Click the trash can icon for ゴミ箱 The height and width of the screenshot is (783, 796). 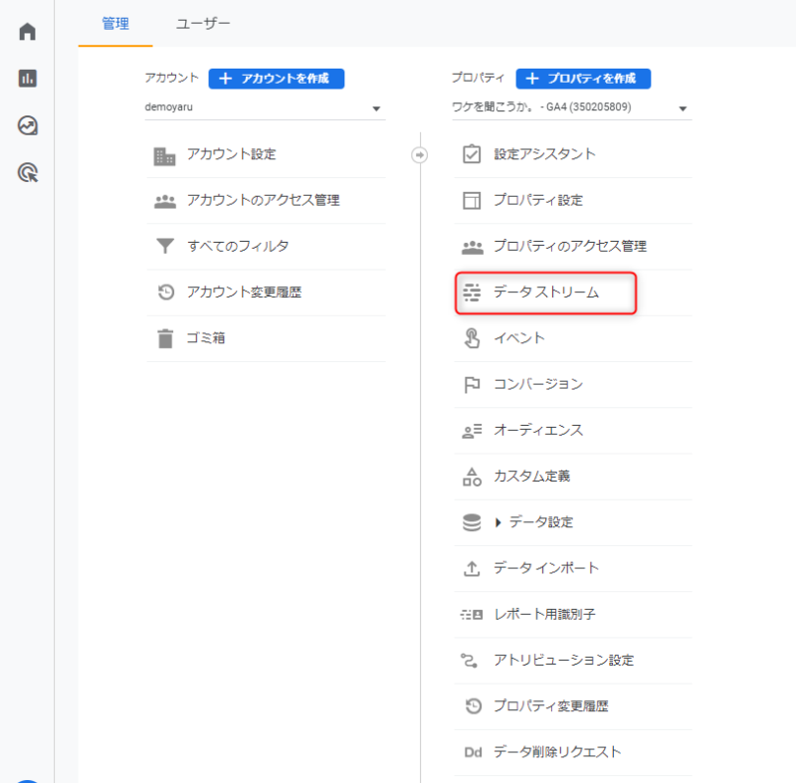coord(165,338)
